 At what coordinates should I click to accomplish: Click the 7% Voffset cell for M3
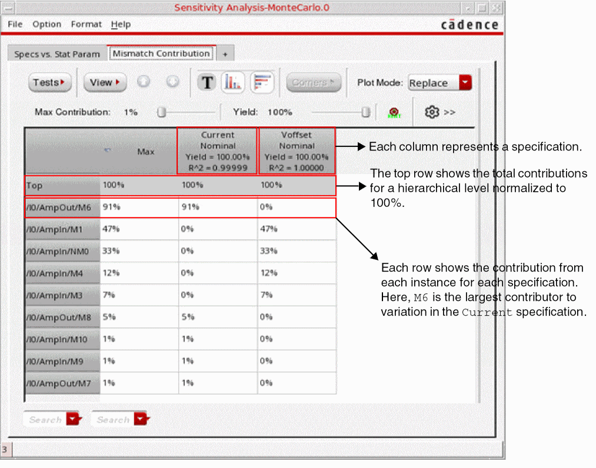click(x=297, y=295)
